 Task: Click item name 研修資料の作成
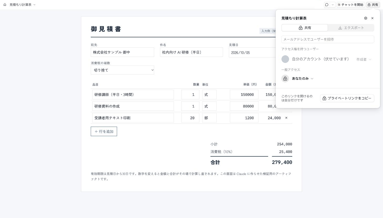[133, 106]
